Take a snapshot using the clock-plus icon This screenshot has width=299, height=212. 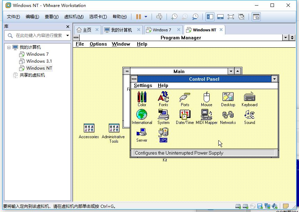coord(174,17)
